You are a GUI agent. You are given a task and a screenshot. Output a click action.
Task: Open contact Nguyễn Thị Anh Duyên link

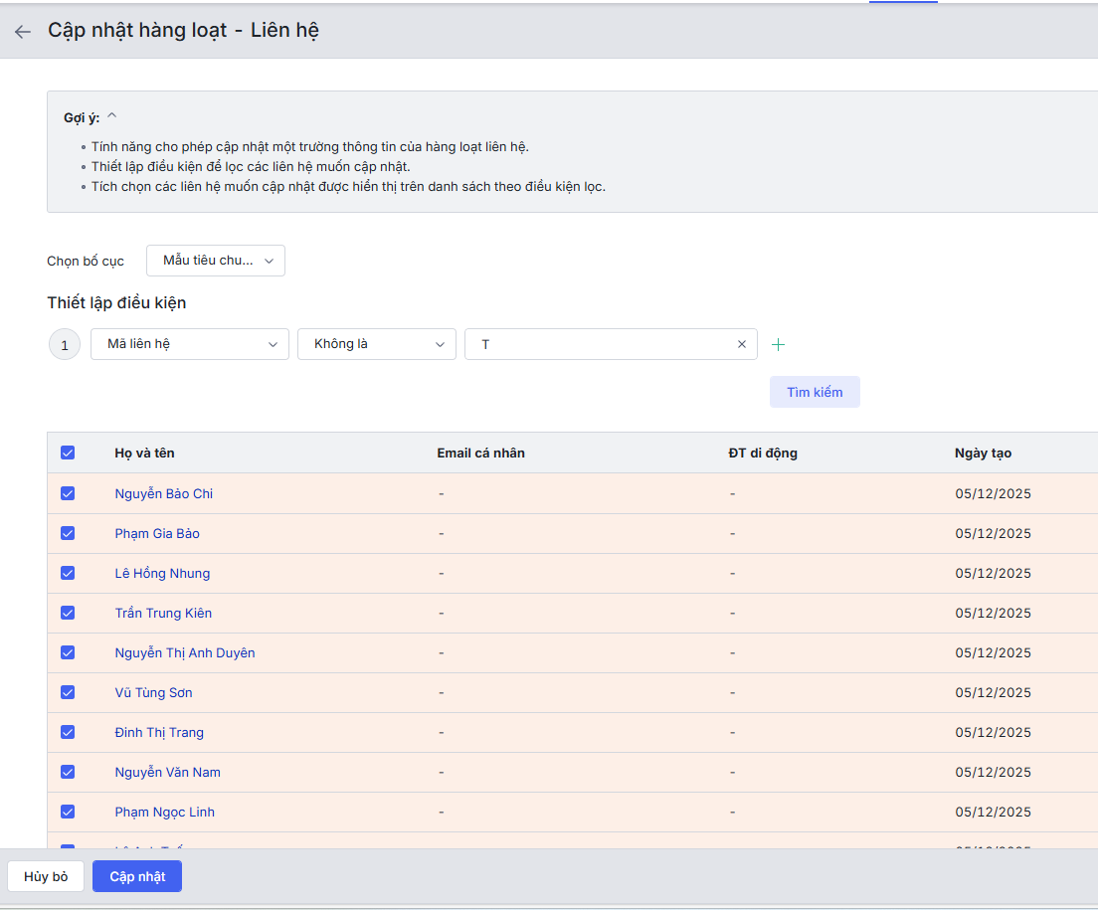coord(185,652)
